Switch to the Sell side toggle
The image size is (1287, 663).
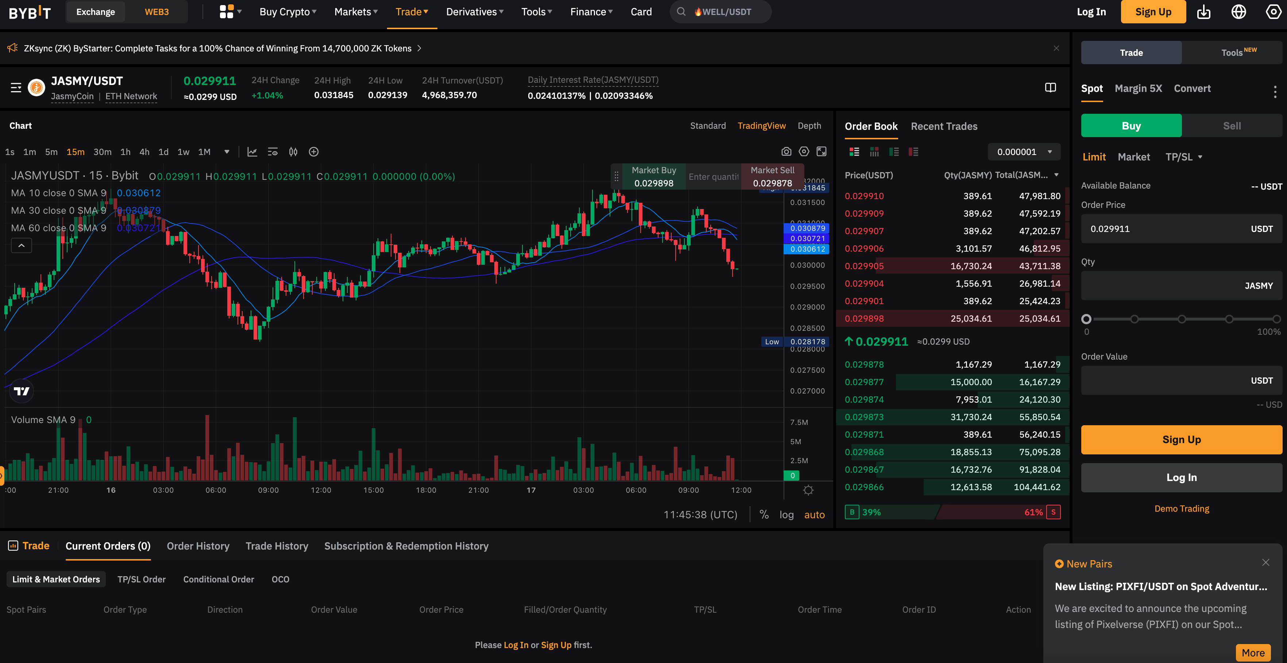[1231, 126]
